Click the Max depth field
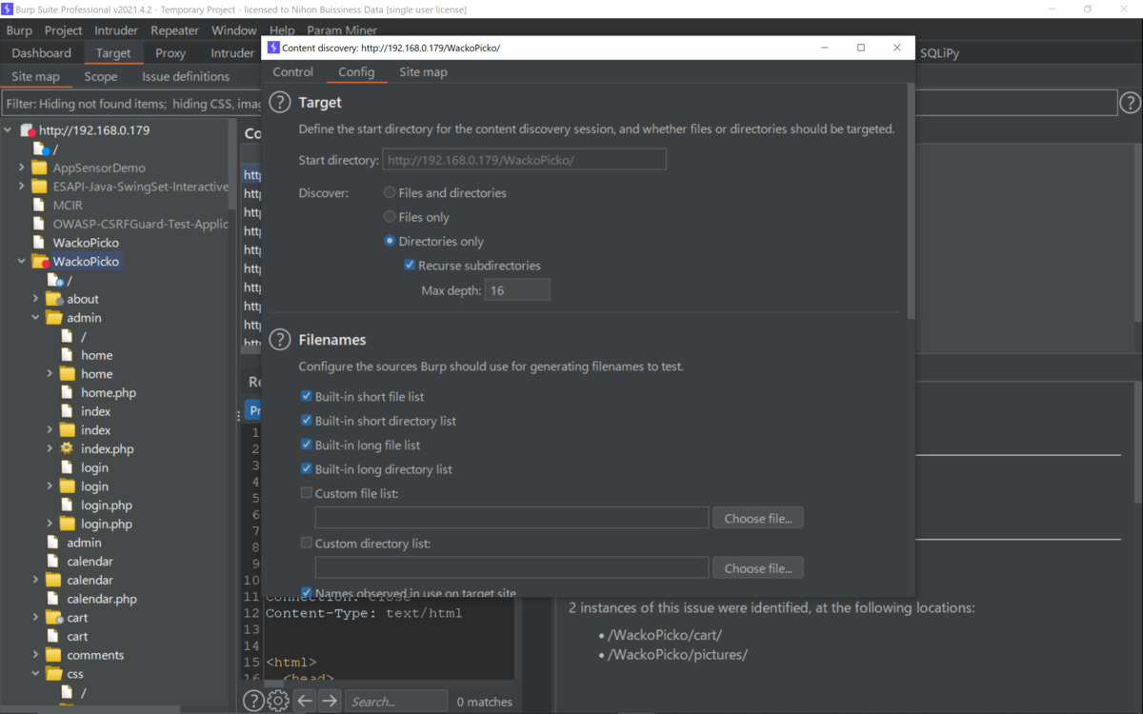This screenshot has height=714, width=1143. click(517, 289)
